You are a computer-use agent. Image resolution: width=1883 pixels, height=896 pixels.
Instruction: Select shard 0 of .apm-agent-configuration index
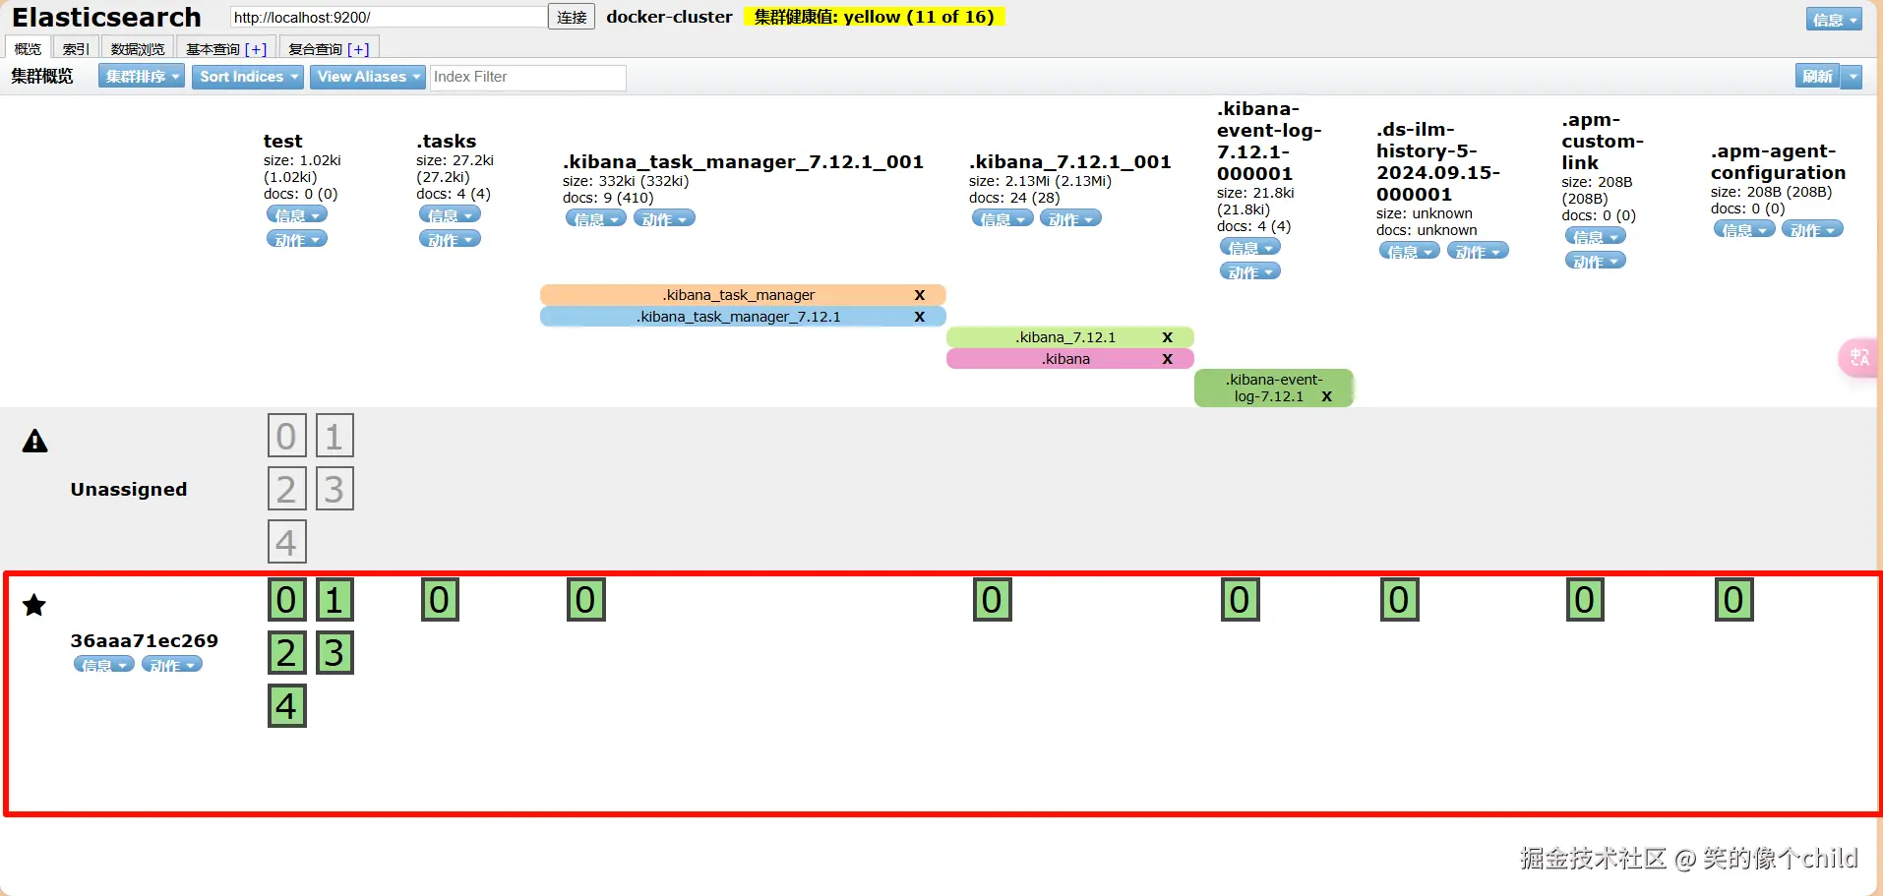(1734, 600)
